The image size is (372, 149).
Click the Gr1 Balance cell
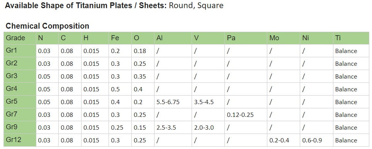coord(351,51)
